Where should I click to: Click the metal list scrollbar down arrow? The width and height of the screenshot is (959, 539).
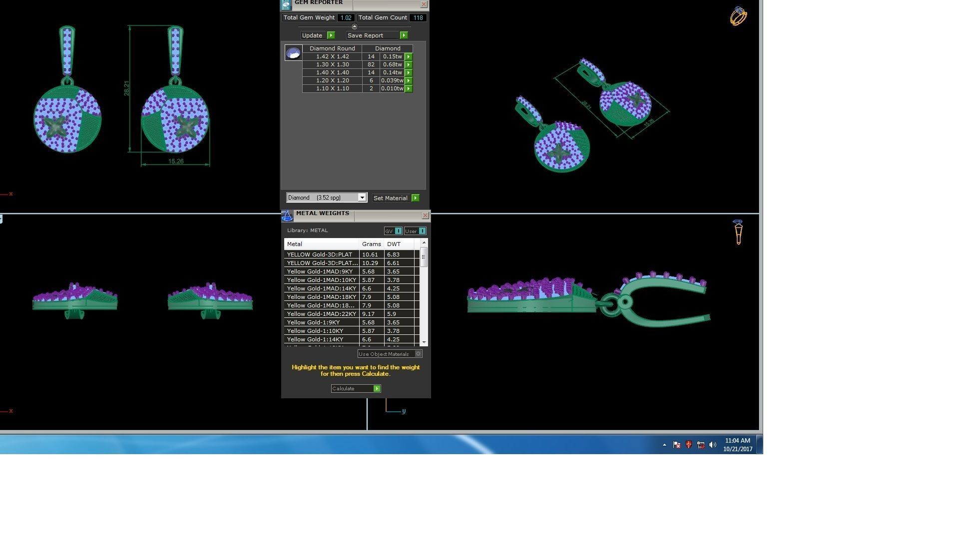pos(424,342)
